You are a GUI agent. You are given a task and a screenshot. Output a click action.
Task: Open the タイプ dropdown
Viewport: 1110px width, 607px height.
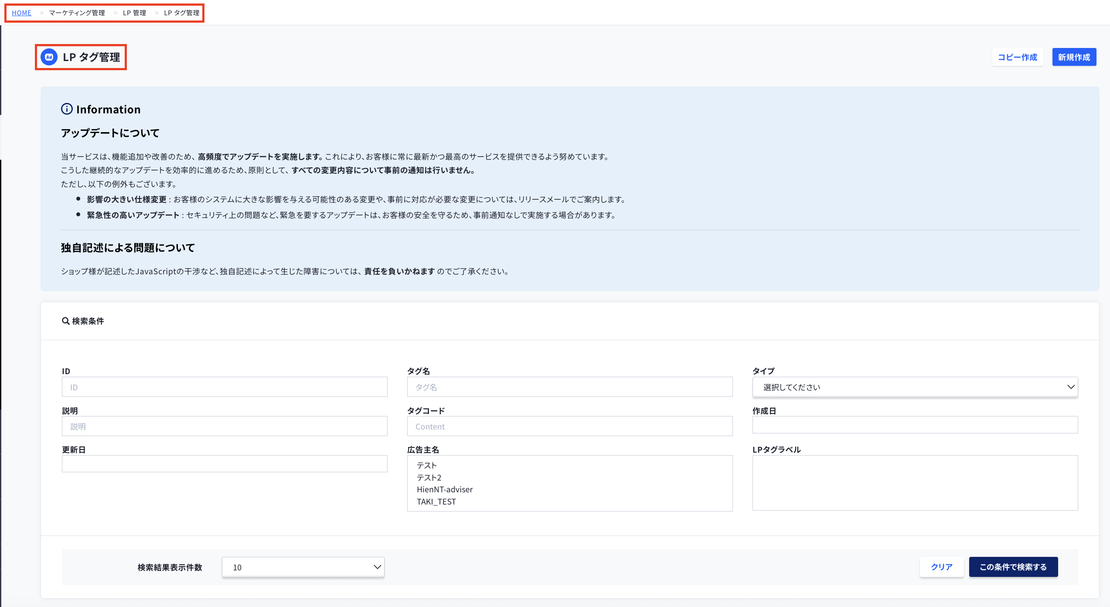[x=915, y=387]
